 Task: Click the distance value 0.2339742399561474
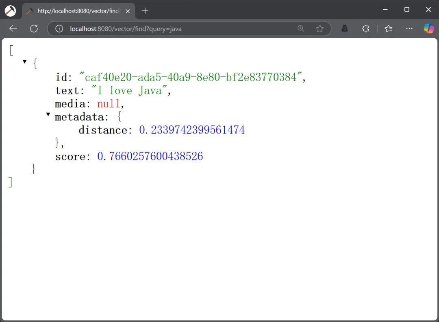(x=192, y=130)
